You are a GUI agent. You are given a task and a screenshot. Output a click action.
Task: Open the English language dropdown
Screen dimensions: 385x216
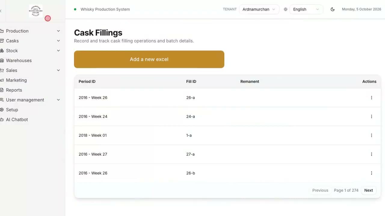coord(306,9)
